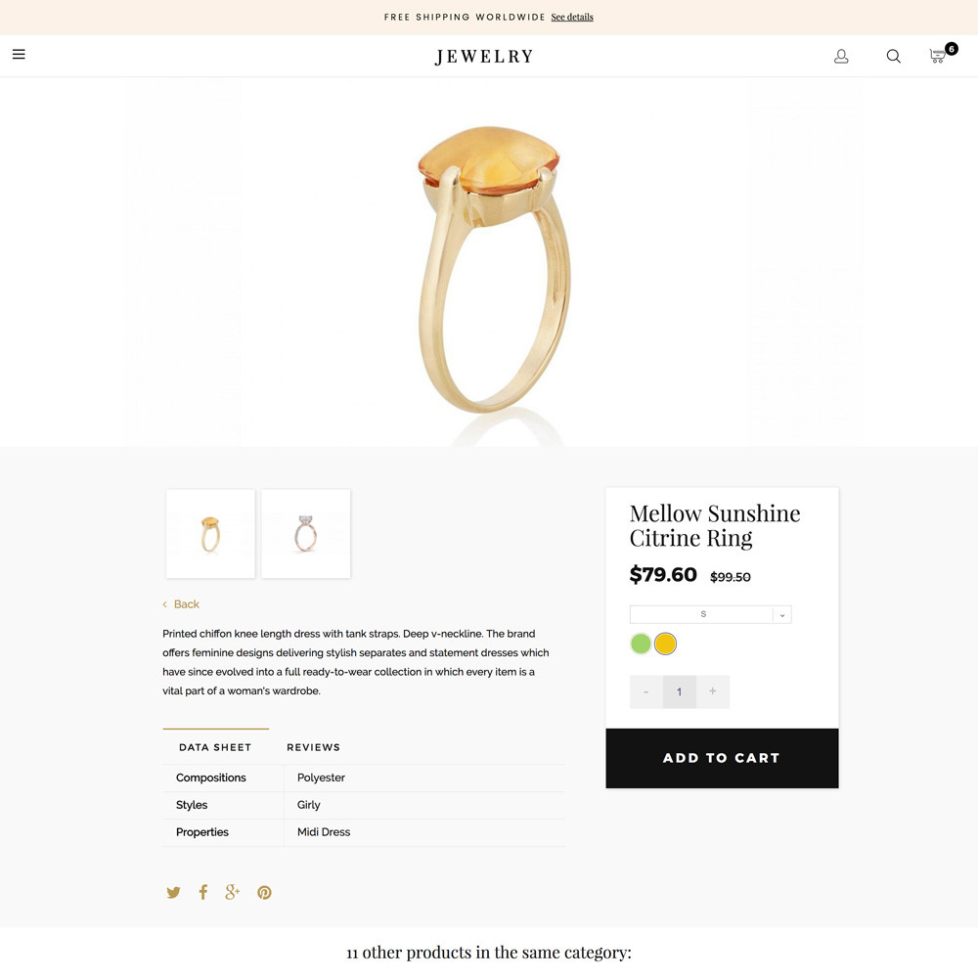This screenshot has width=978, height=978.
Task: Increase quantity with plus button
Action: tap(712, 691)
